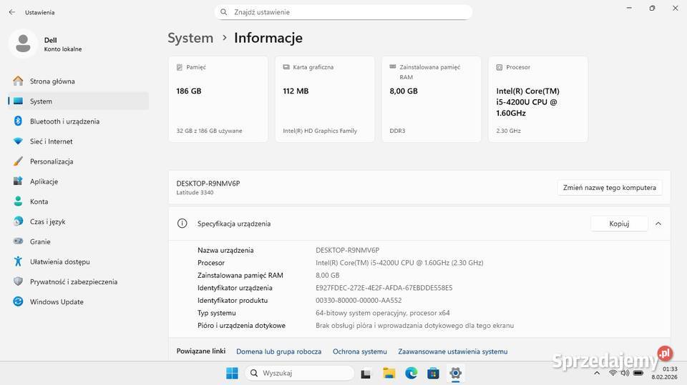
Task: Open Aplikacje sidebar icon
Action: (18, 181)
